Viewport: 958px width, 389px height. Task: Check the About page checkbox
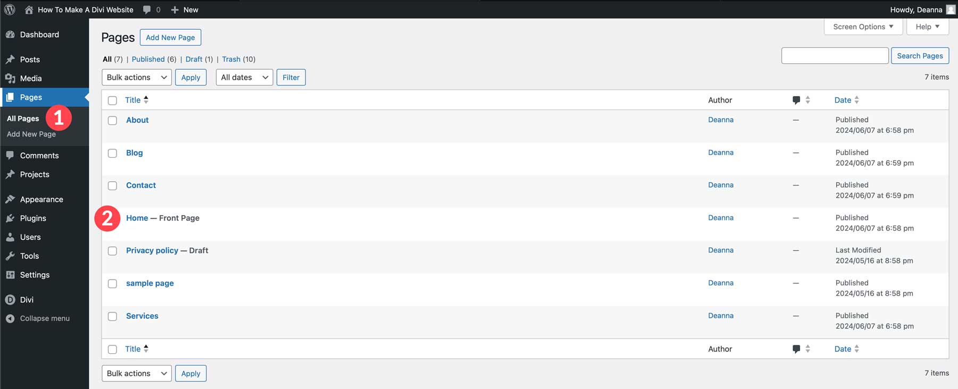(112, 121)
